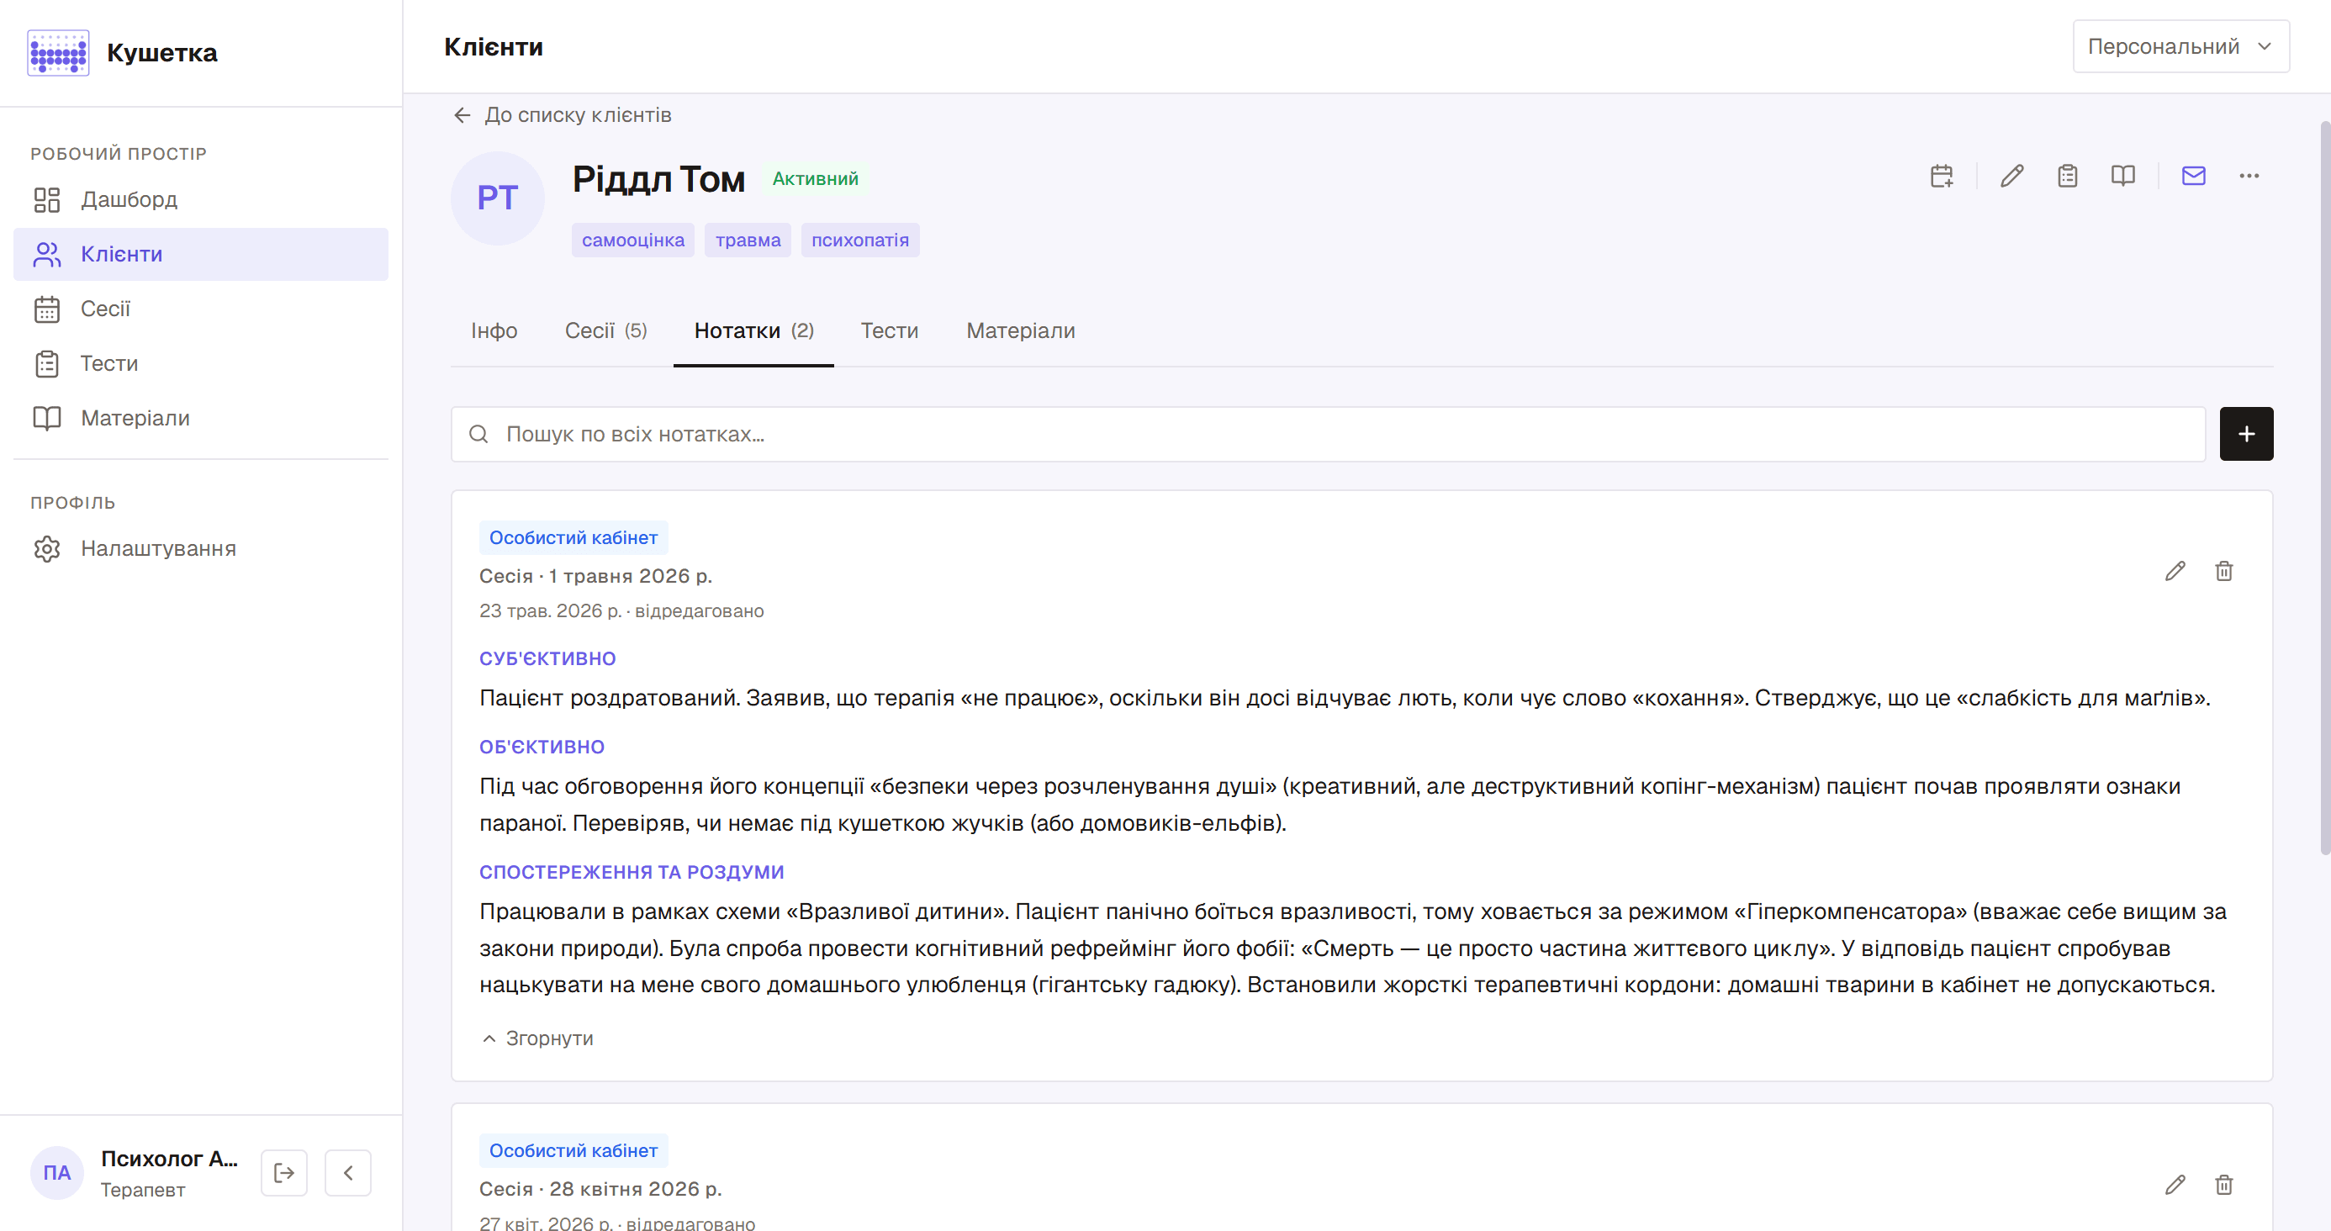Screen dimensions: 2331x1231
Task: Click the Матеріали book icon in sidebar
Action: 47,418
